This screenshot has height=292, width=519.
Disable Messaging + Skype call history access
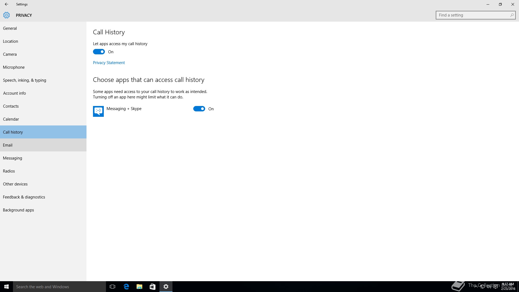[x=199, y=109]
